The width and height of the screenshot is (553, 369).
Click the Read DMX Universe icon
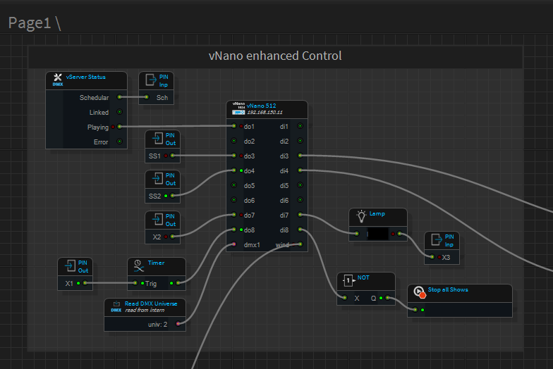[x=116, y=306]
